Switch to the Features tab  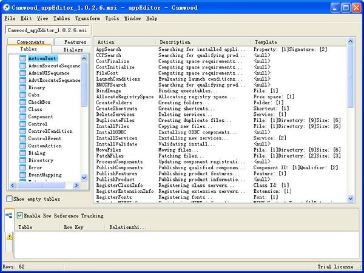(73, 41)
